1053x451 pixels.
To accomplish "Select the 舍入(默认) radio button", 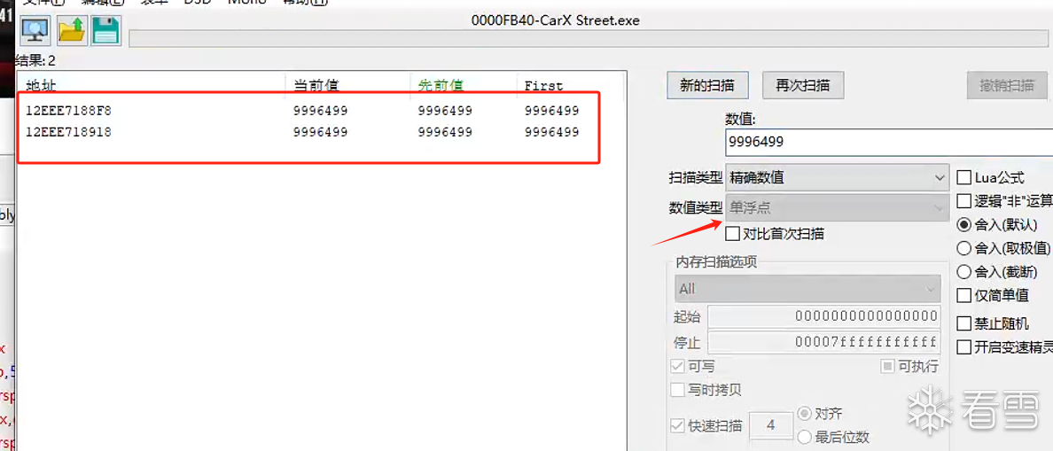I will (963, 225).
